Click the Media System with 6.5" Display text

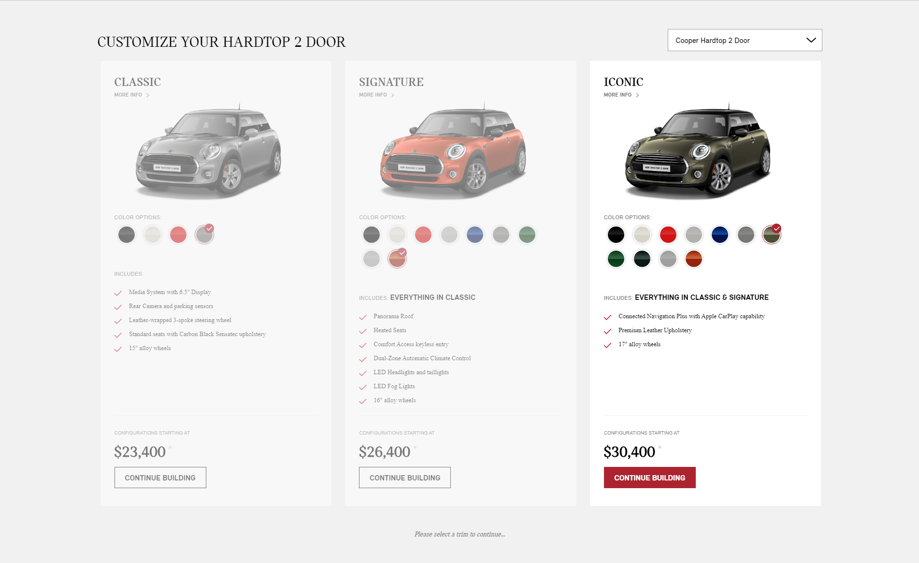[x=170, y=292]
